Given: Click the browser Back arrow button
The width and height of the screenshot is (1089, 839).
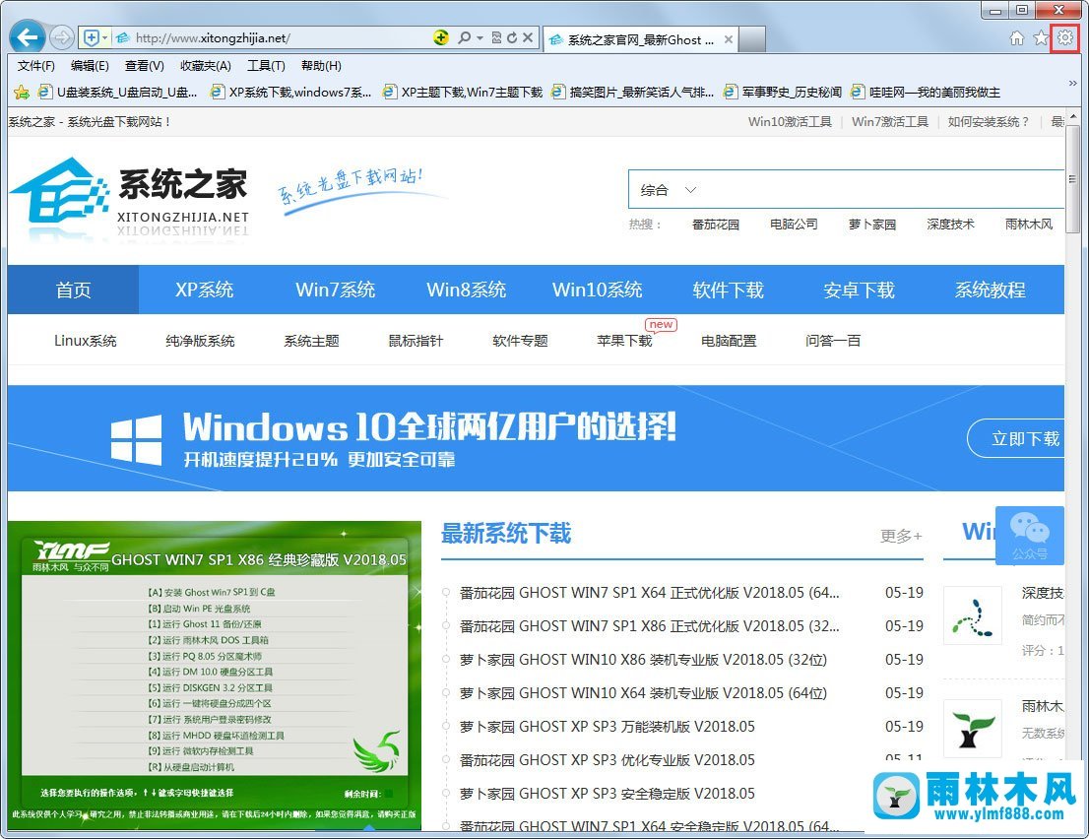Looking at the screenshot, I should click(28, 37).
